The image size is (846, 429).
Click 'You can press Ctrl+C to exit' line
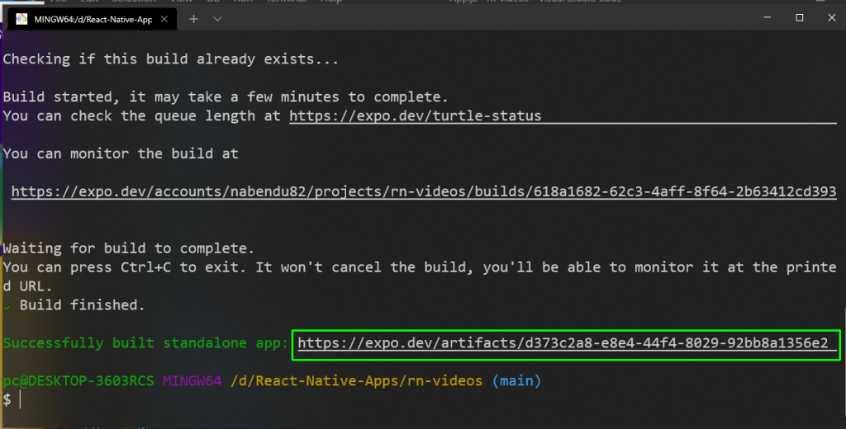point(420,276)
